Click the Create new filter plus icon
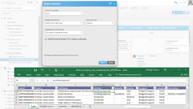This screenshot has height=109, width=193. tap(10, 57)
